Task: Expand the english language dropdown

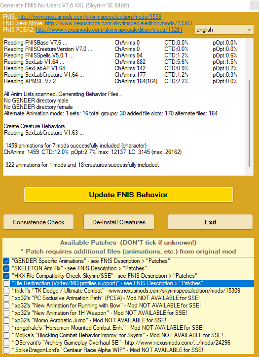Action: [224, 30]
